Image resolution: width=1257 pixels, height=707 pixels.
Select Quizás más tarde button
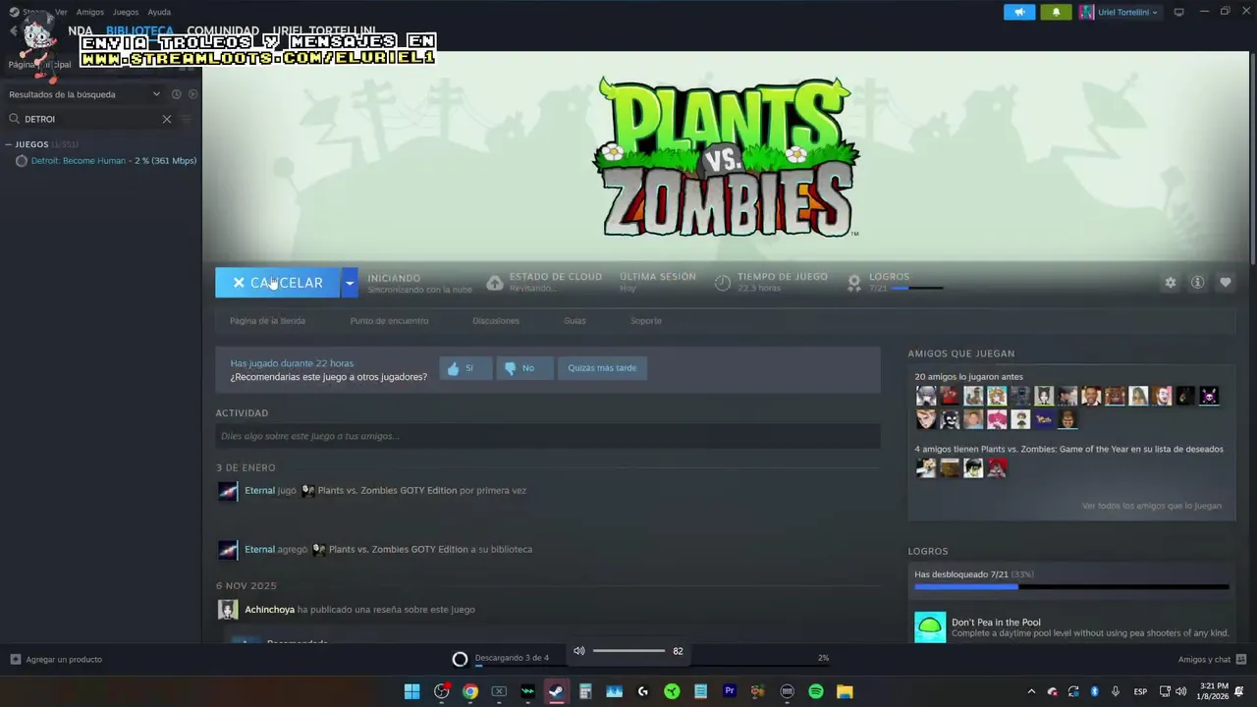point(602,368)
